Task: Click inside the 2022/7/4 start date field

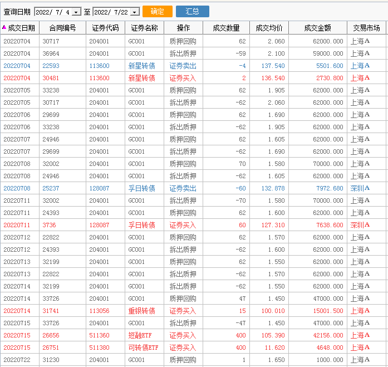Action: pos(53,12)
